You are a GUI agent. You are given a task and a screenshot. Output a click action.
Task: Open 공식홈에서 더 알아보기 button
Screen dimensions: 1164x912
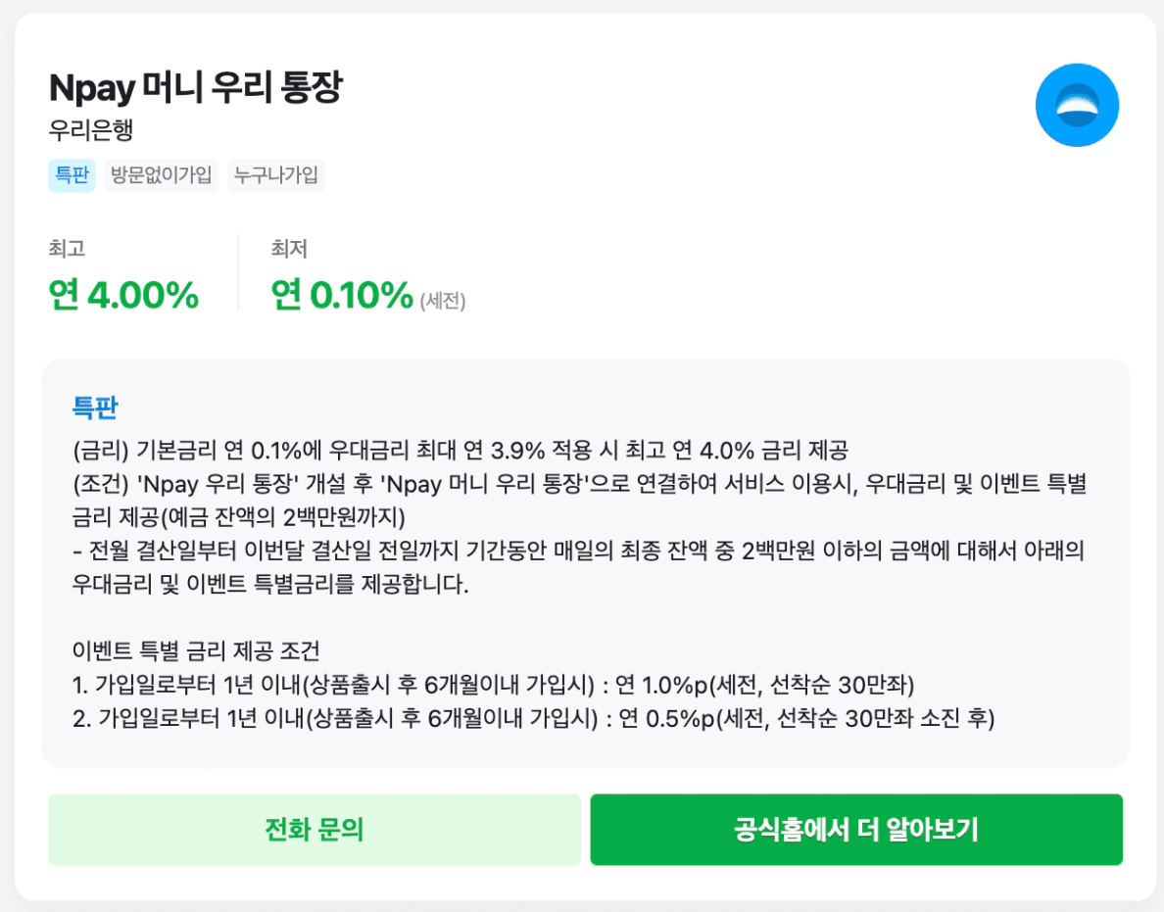point(855,830)
